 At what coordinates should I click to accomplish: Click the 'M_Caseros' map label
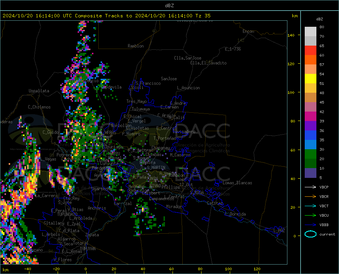click(x=180, y=155)
